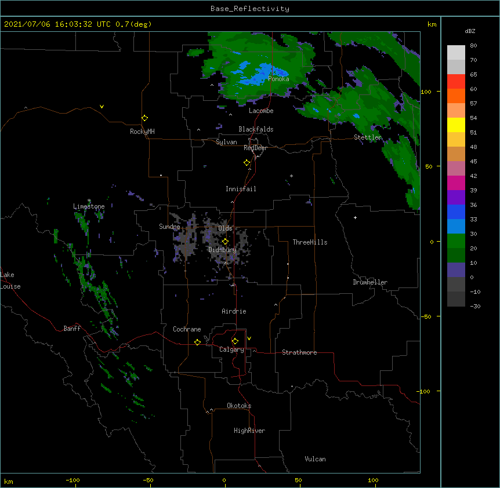The image size is (500, 488).
Task: Click the Base_Reflectivity title
Action: [x=250, y=9]
